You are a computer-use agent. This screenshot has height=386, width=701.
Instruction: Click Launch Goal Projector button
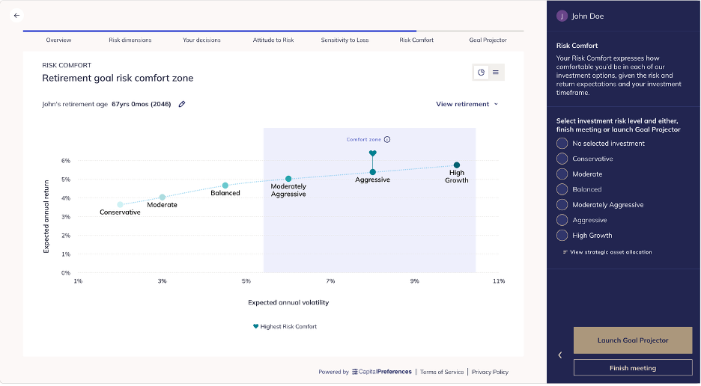coord(633,340)
